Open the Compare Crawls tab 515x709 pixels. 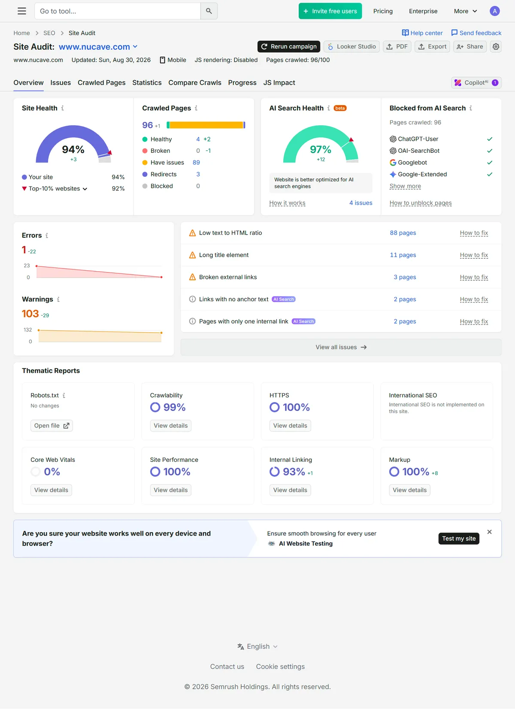point(195,82)
